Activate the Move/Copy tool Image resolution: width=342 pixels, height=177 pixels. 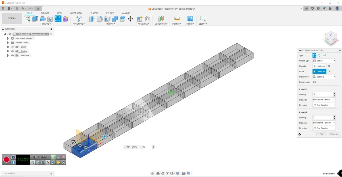(x=130, y=19)
